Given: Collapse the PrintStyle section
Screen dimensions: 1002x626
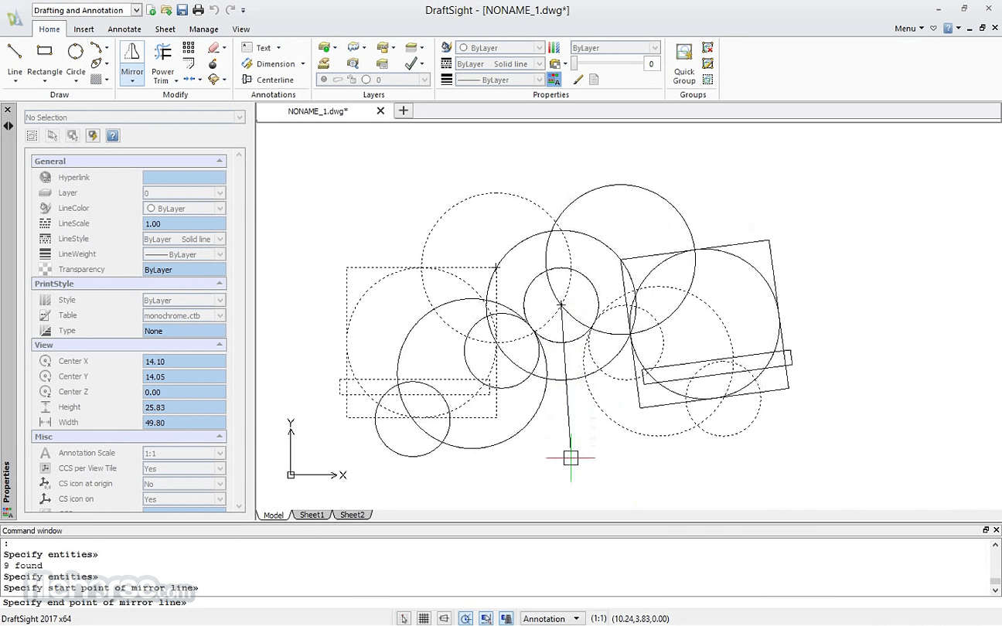Looking at the screenshot, I should pos(220,284).
